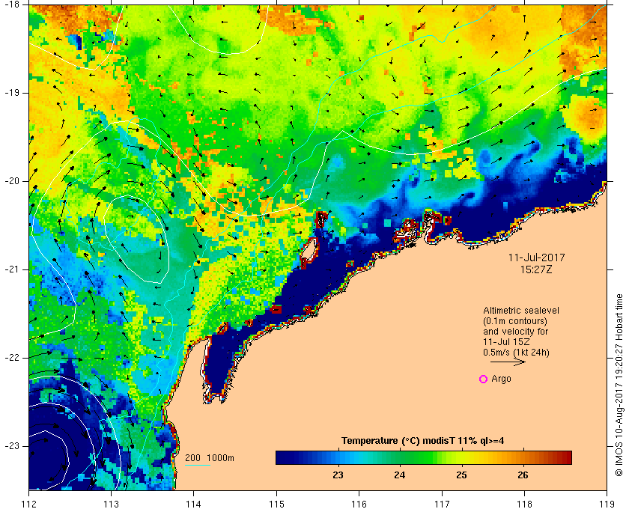Click the 0.5m/s velocity scale arrow
Screen dimensions: 629x509
[x=508, y=362]
